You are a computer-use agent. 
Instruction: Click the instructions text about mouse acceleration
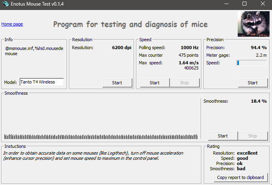[x=93, y=155]
